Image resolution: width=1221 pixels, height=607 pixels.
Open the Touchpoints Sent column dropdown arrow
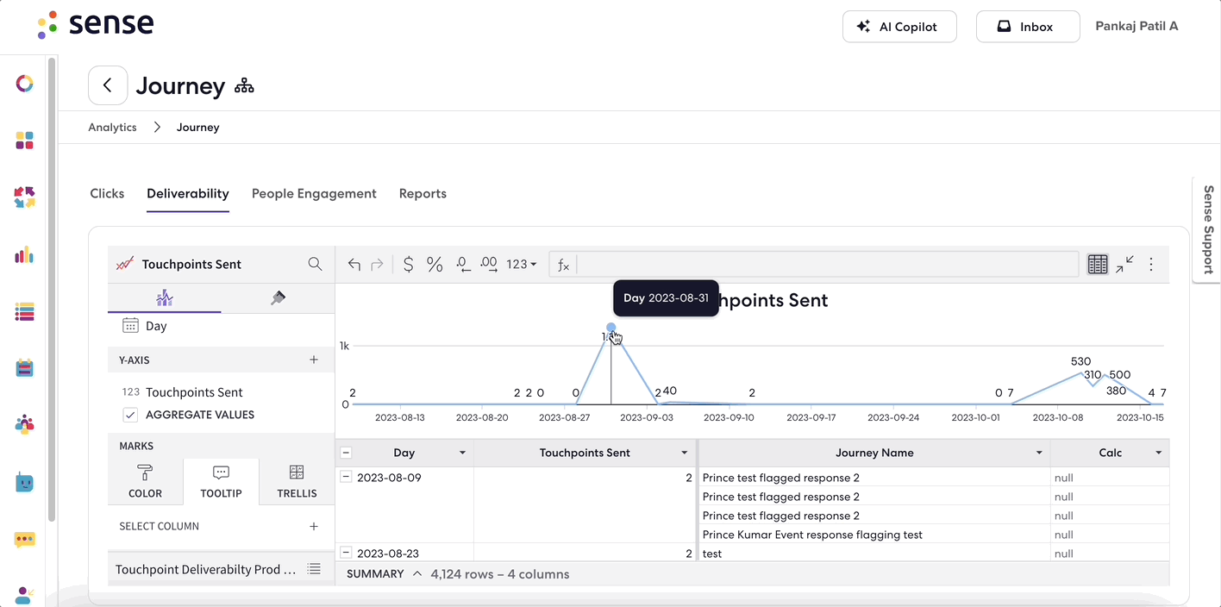pyautogui.click(x=685, y=453)
